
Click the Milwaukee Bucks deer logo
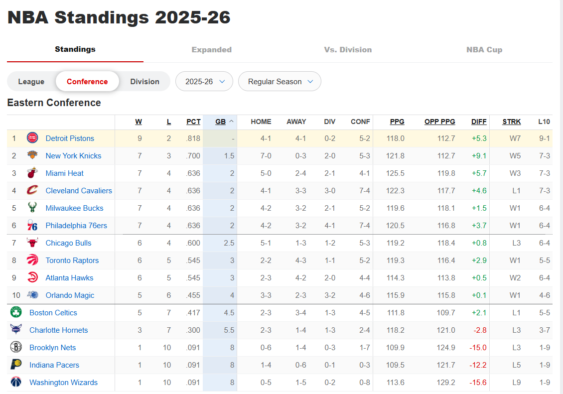point(32,207)
